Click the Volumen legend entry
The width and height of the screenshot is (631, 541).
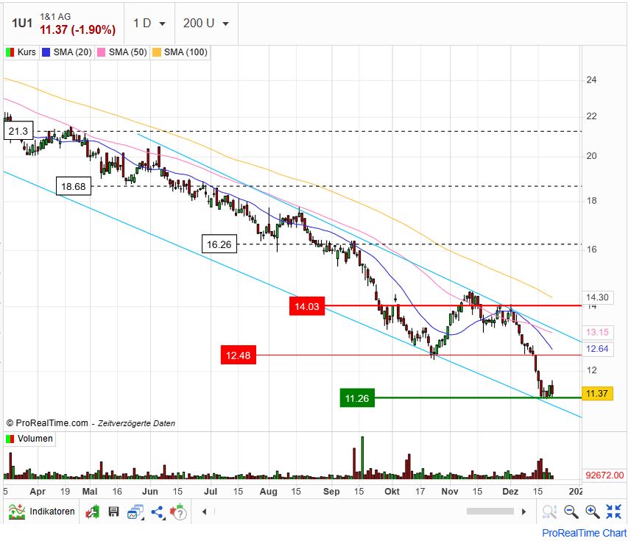pyautogui.click(x=29, y=439)
